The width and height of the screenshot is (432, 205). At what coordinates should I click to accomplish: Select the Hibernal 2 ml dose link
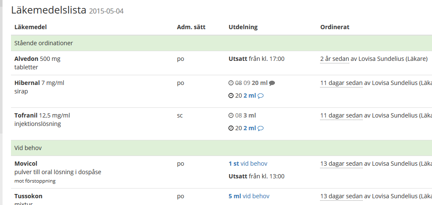(250, 96)
